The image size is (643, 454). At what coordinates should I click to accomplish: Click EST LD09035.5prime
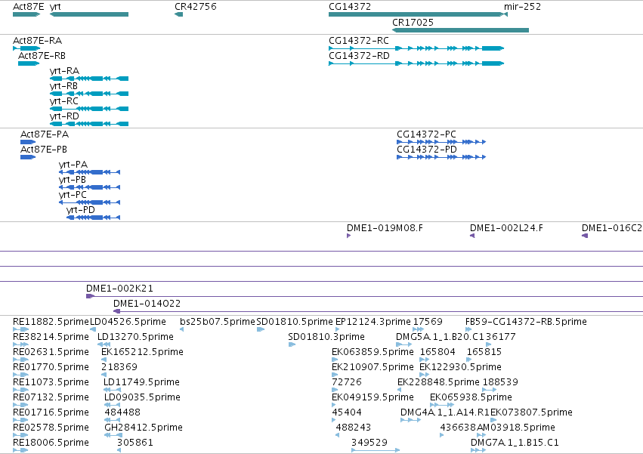tap(112, 405)
